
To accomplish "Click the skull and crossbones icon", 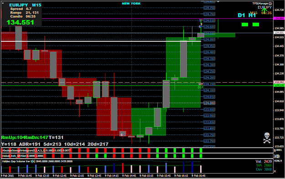I will (267, 138).
